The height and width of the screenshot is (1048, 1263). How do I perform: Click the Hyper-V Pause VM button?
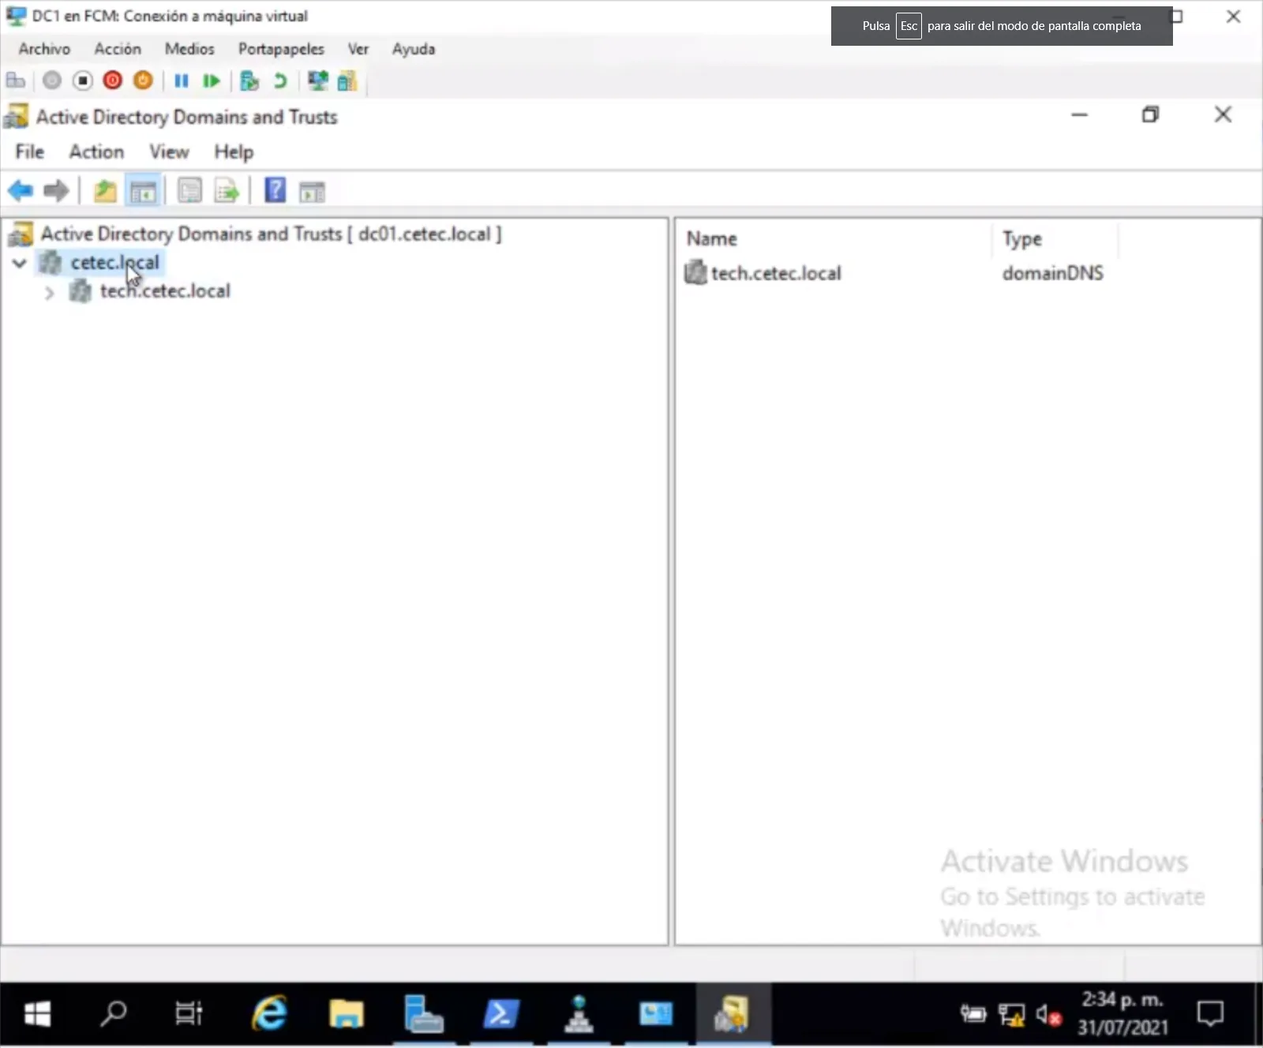point(181,80)
